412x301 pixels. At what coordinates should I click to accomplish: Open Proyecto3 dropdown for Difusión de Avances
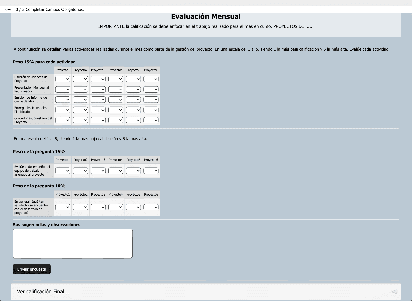pos(98,79)
